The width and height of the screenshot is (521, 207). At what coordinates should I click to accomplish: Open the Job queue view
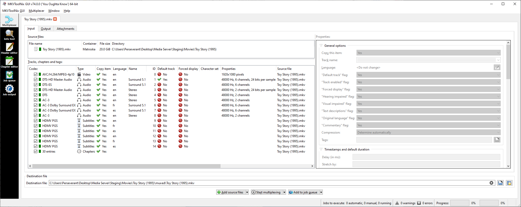9,76
